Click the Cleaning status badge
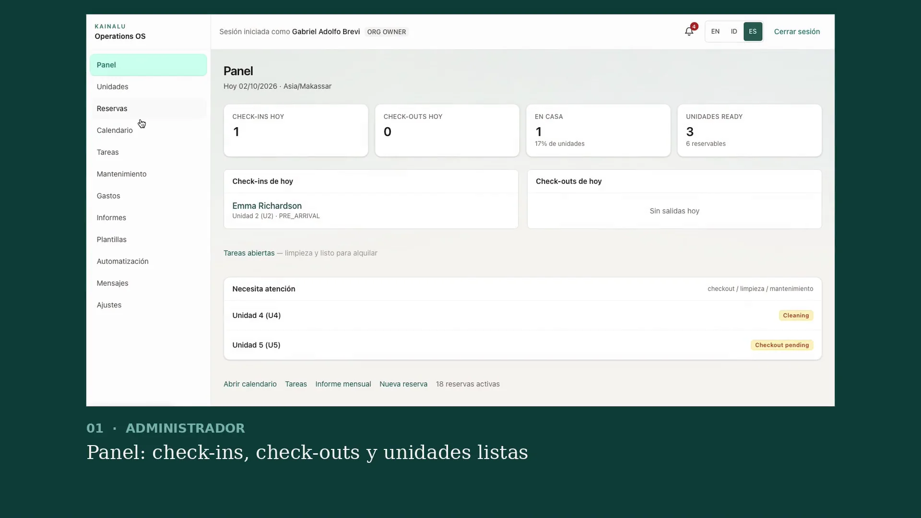This screenshot has width=921, height=518. (796, 316)
